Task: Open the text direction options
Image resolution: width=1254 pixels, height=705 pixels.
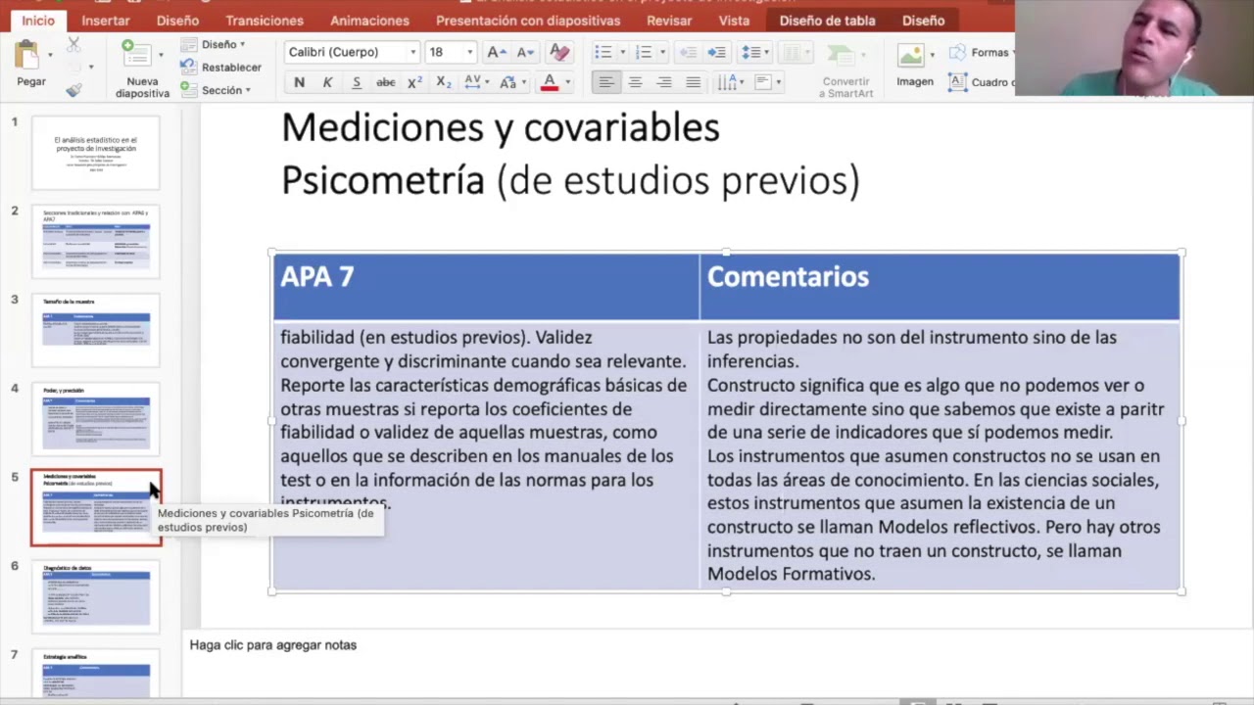Action: 729,82
